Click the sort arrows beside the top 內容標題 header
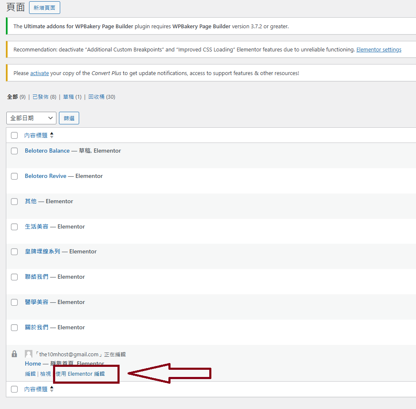Screen dimensions: 416x409 [x=52, y=135]
